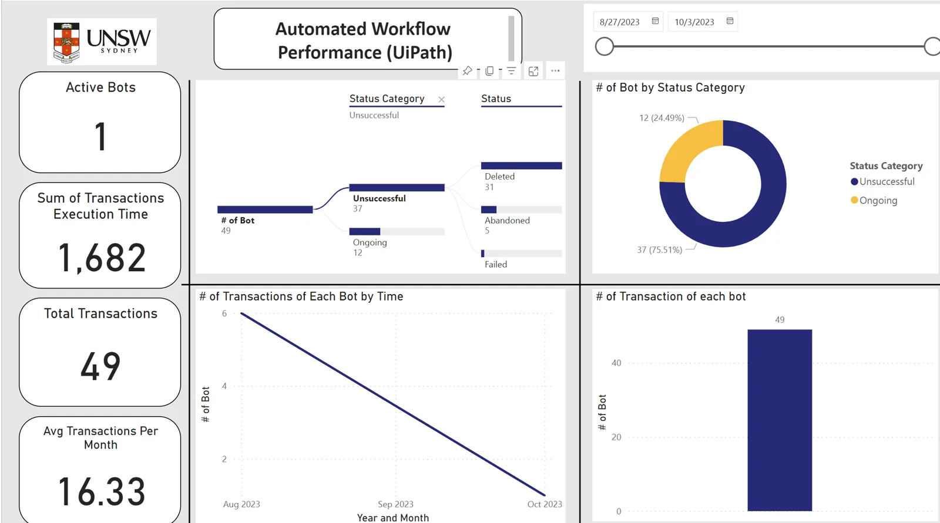Select Ongoing in the donut legend
Viewport: 940px width, 523px height.
(x=874, y=201)
